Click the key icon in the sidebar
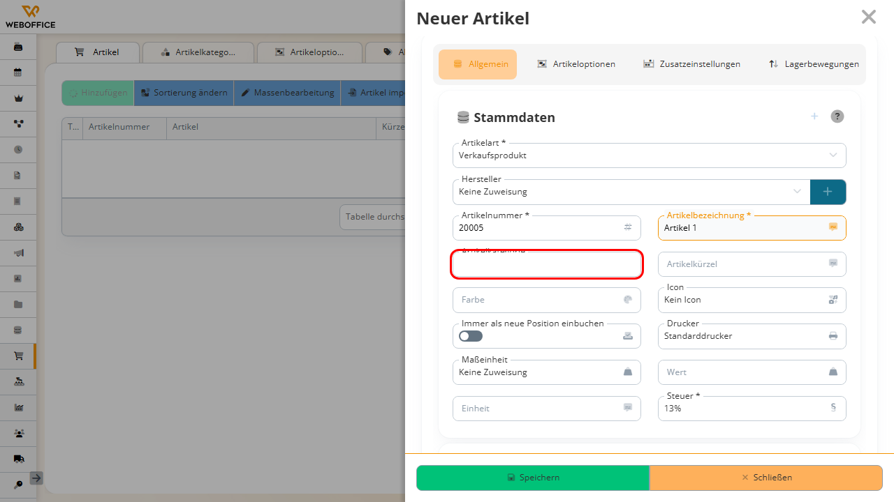894x502 pixels. (18, 485)
